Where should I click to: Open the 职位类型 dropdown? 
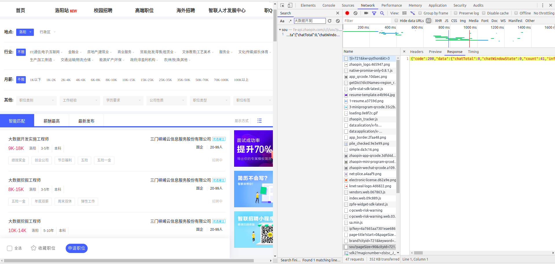click(x=210, y=100)
